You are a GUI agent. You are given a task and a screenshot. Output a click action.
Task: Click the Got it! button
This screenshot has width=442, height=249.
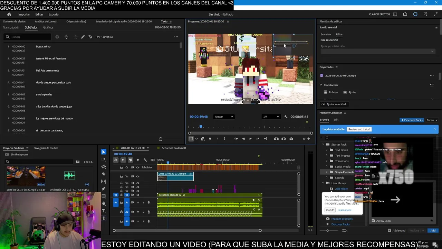coord(330,210)
